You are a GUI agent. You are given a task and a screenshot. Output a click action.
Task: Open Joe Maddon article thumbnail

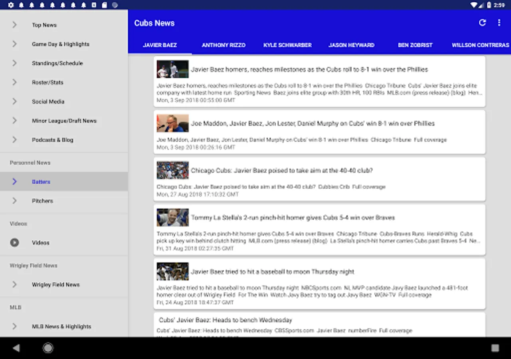[172, 123]
